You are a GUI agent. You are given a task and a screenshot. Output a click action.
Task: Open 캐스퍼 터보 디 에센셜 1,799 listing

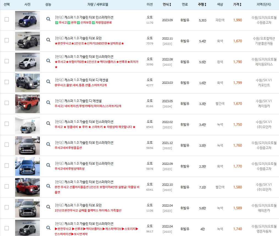[81, 80]
